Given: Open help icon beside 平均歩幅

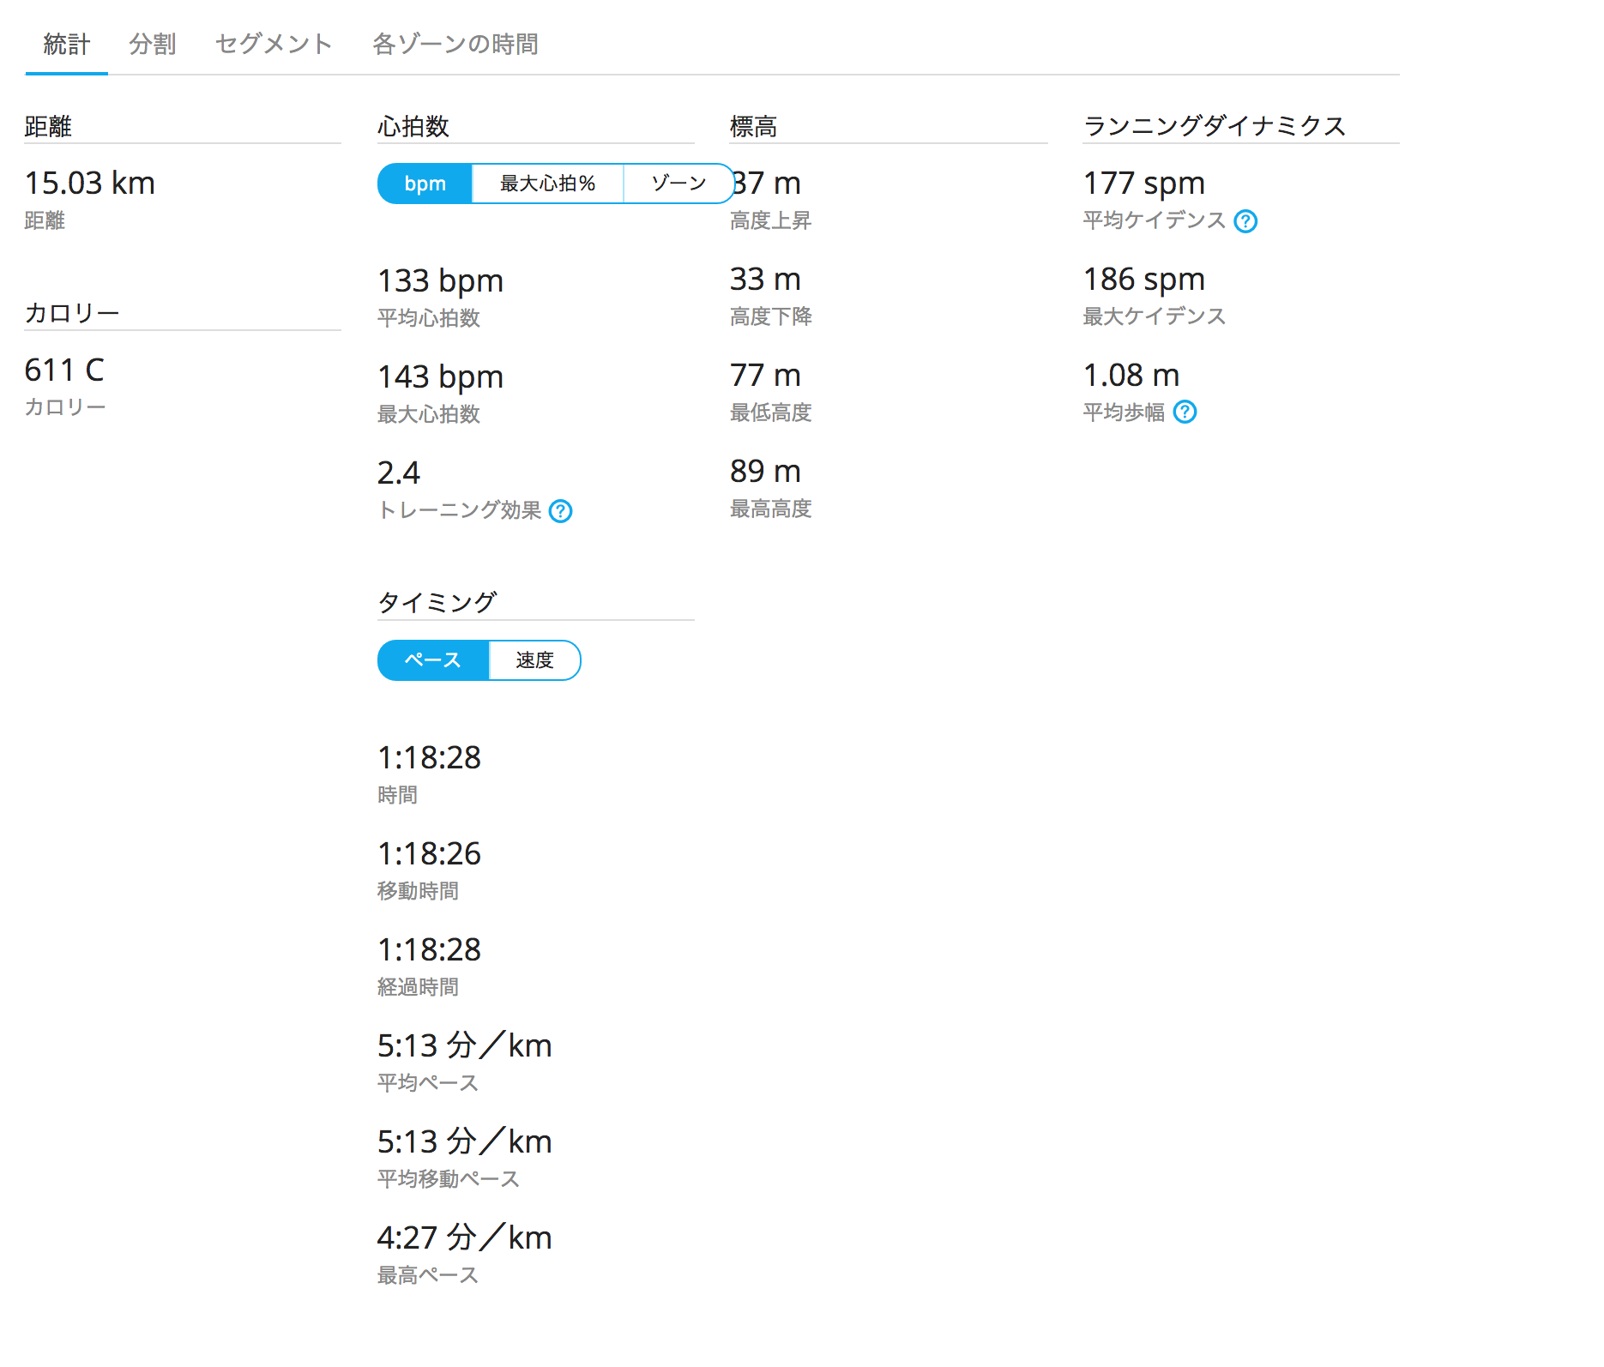Looking at the screenshot, I should 1185,413.
